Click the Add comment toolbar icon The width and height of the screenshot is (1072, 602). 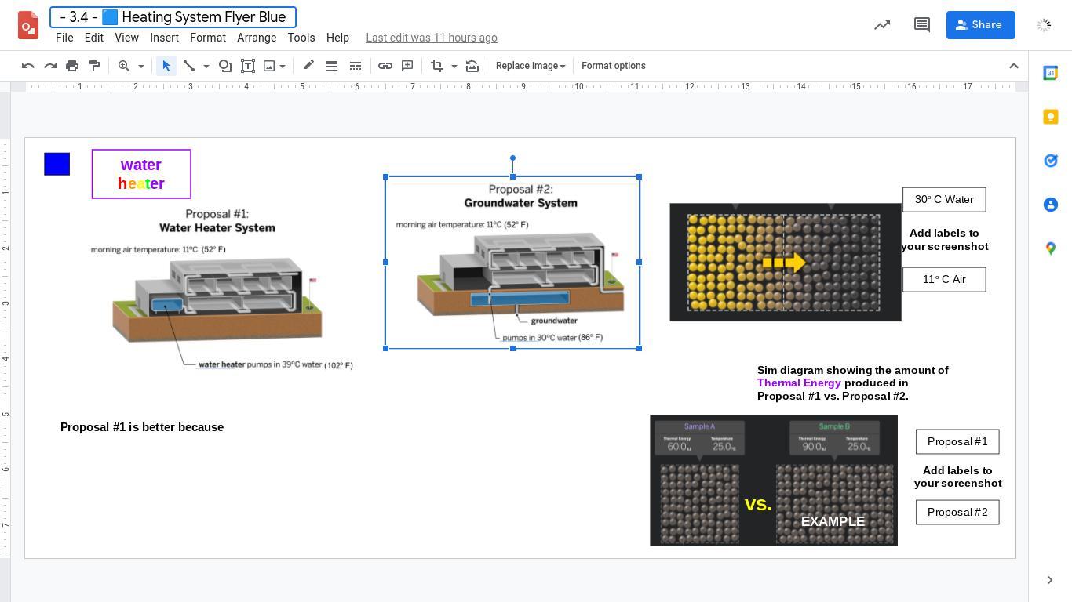coord(407,66)
